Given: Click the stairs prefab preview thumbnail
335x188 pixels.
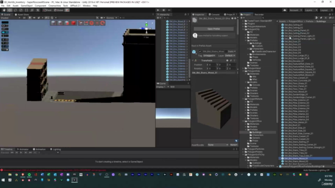Looking at the screenshot, I should tap(214, 109).
